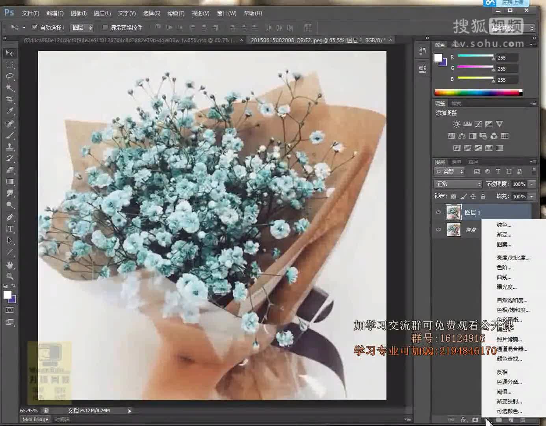Choose 可选颜色... from adjustment menu

(x=509, y=411)
